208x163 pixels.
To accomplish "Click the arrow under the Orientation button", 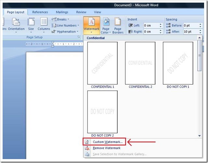I will click(16, 32).
